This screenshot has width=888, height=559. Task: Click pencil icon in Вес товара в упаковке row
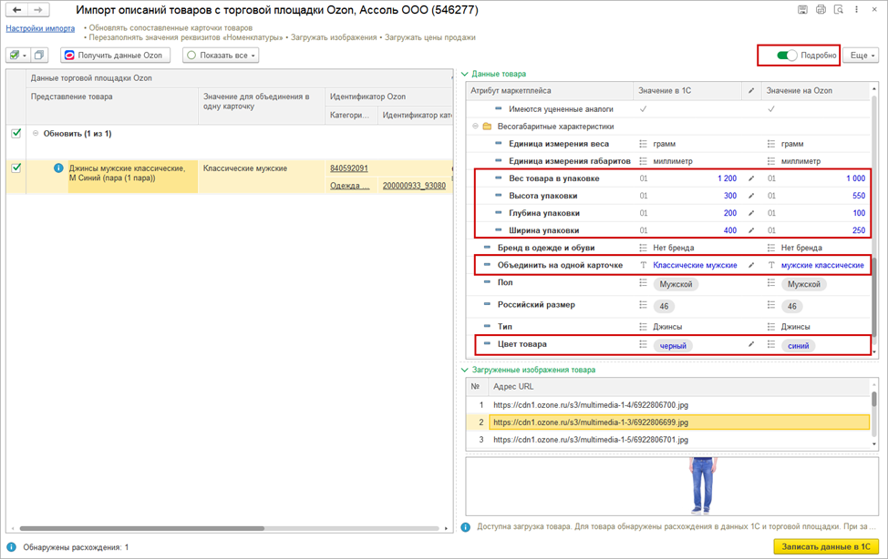coord(751,178)
